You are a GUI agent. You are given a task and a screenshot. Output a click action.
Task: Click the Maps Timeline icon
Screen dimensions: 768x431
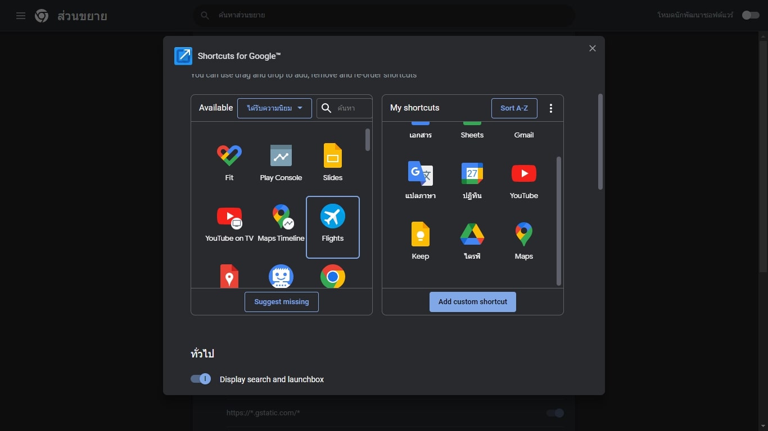point(281,217)
